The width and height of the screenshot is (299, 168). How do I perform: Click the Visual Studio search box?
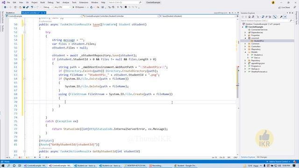pyautogui.click(x=125, y=2)
